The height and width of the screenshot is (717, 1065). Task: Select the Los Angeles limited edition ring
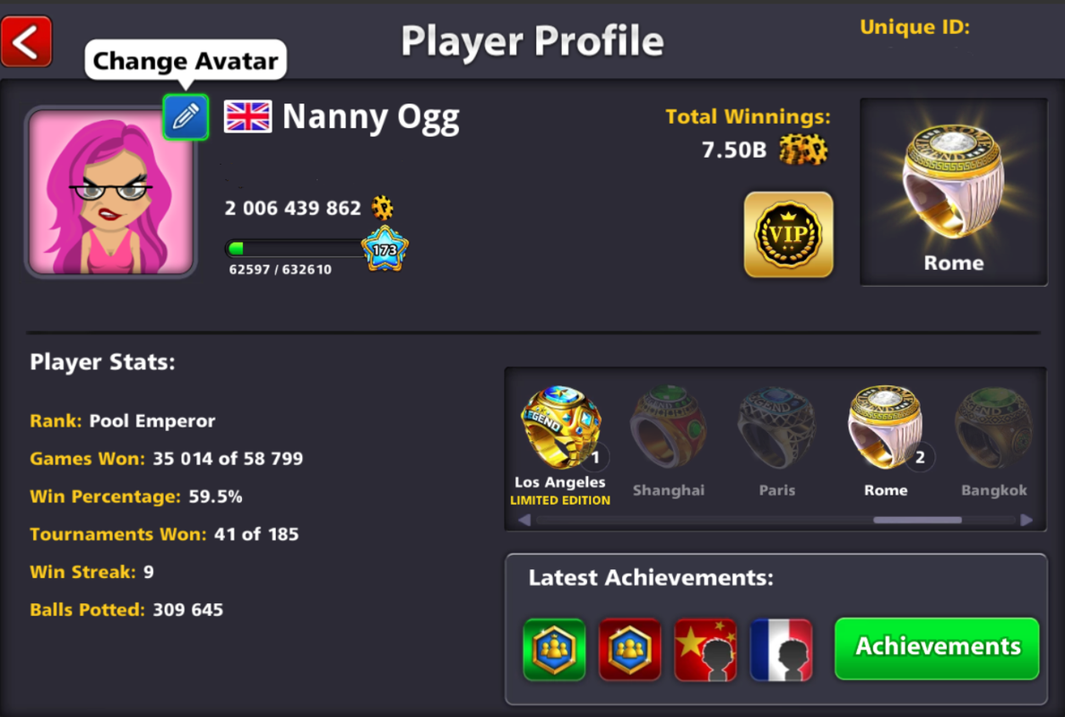560,446
